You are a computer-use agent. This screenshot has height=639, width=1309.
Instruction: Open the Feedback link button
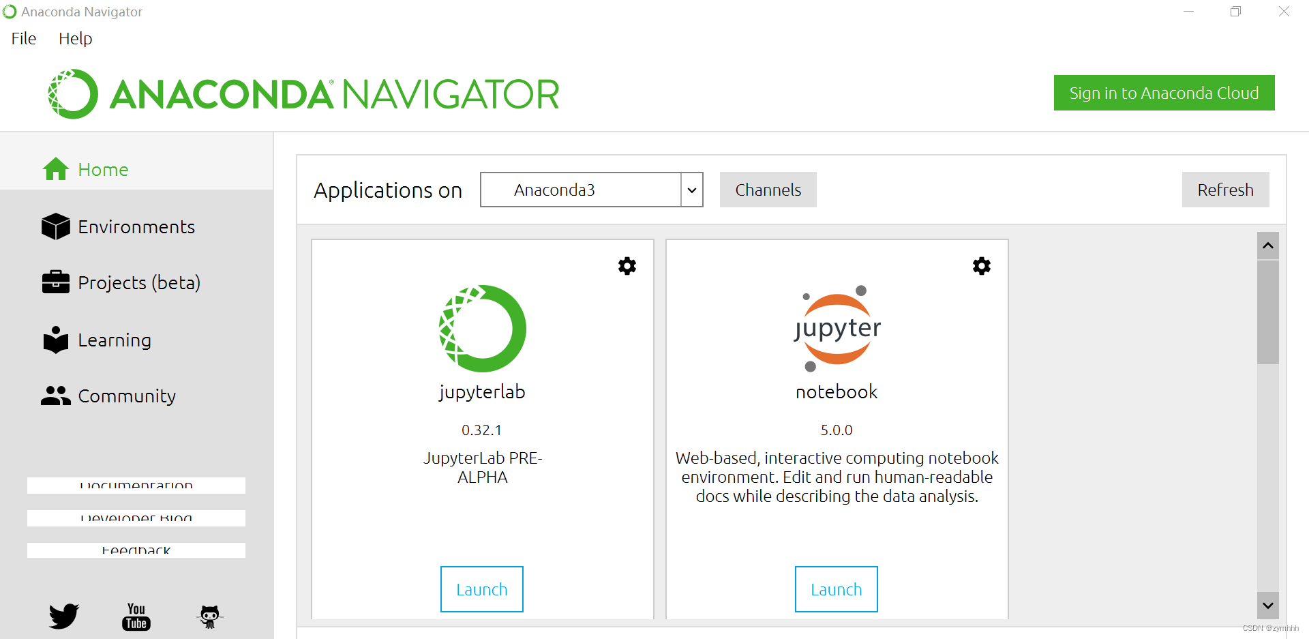tap(136, 550)
